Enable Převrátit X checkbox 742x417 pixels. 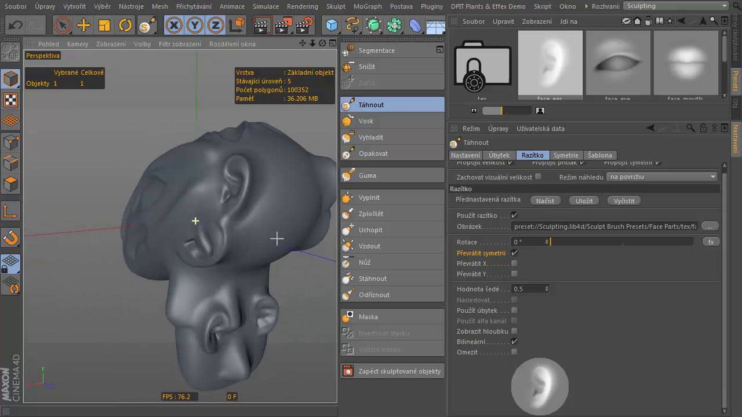pyautogui.click(x=514, y=264)
